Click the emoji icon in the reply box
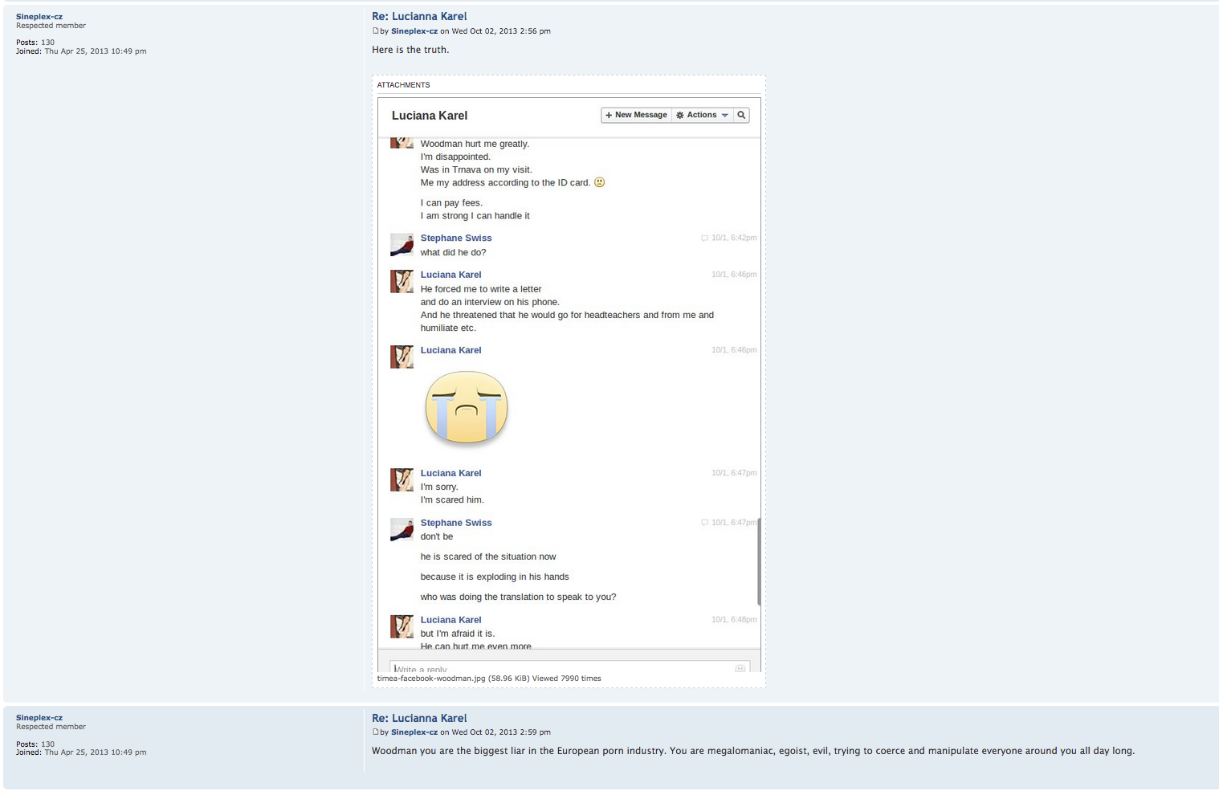Image resolution: width=1219 pixels, height=791 pixels. tap(740, 668)
